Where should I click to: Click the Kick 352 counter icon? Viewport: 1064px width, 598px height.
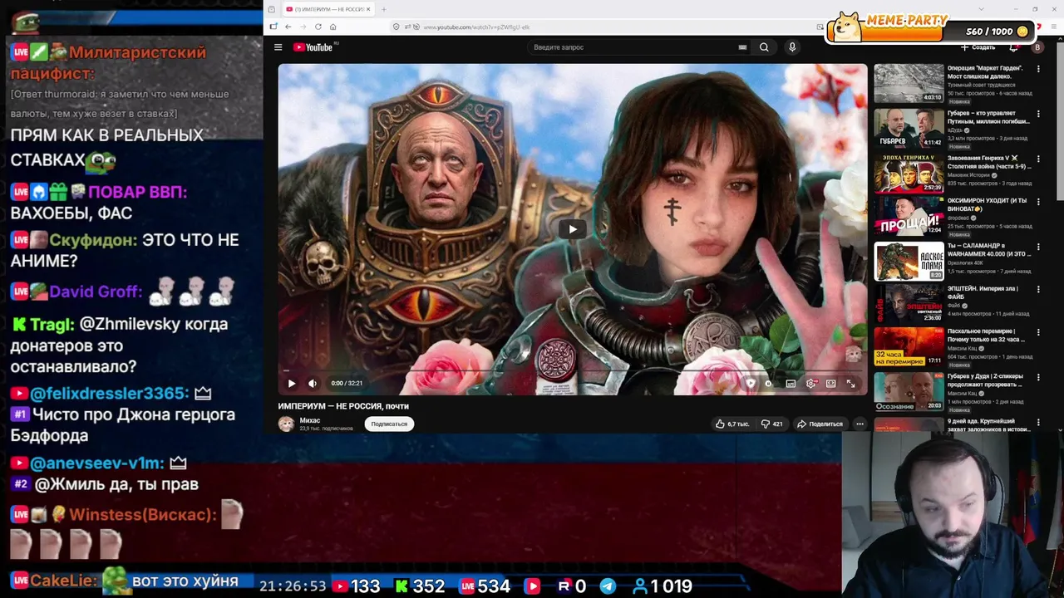[401, 586]
